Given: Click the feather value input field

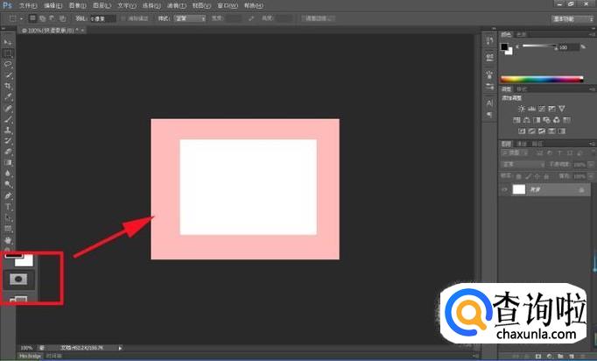Looking at the screenshot, I should pyautogui.click(x=102, y=18).
